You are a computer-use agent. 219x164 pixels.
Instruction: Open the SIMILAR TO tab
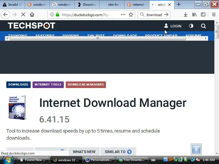coord(118,152)
